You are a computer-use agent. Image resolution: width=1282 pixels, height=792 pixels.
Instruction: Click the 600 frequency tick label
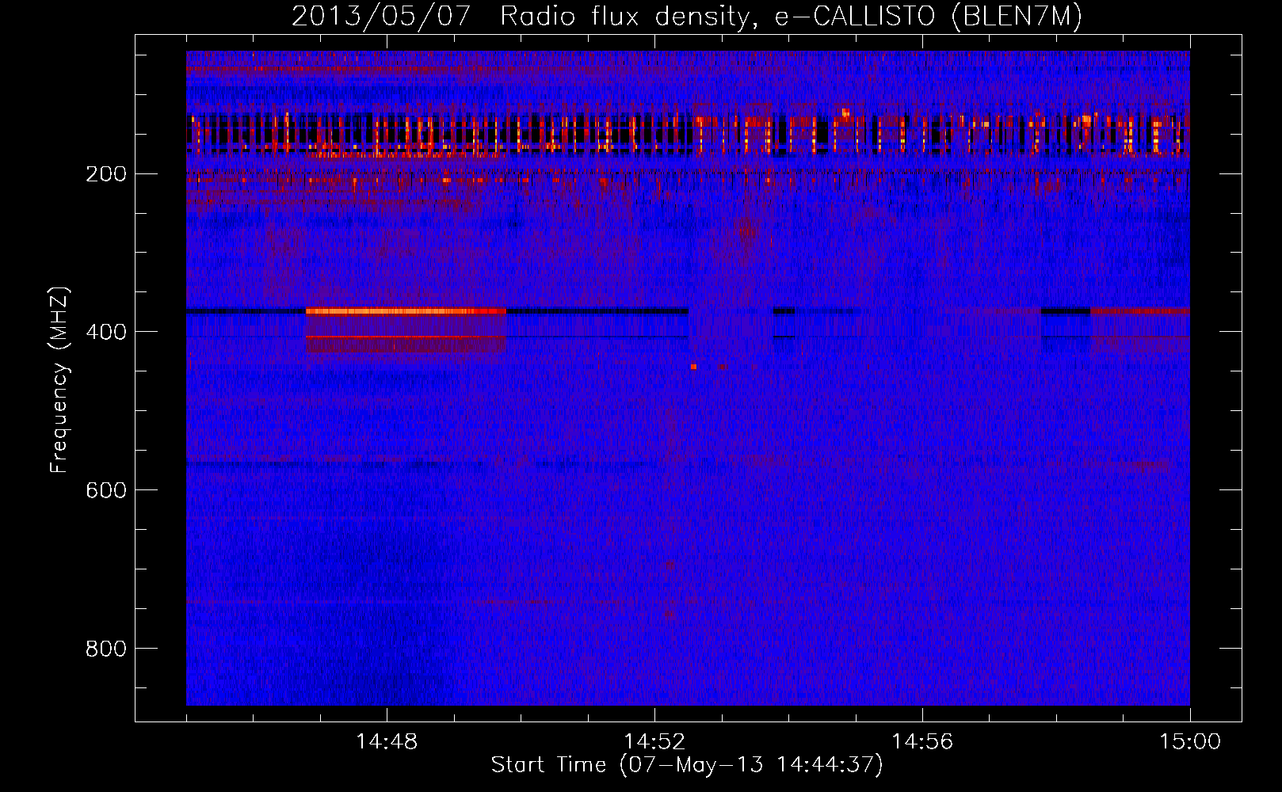[x=106, y=490]
